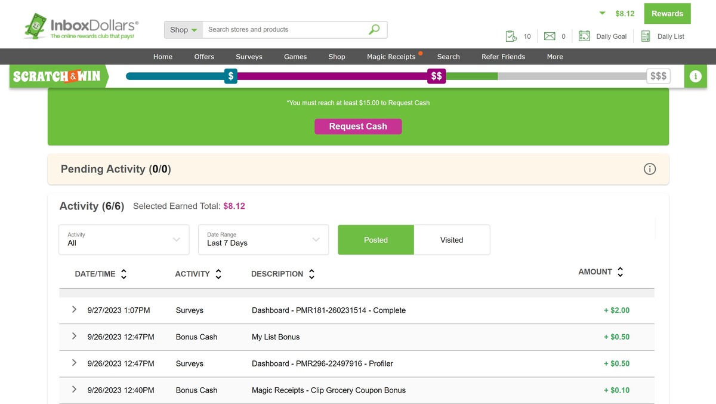Open the Date Range dropdown

pos(263,239)
